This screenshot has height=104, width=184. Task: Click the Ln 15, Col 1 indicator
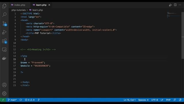130,100
